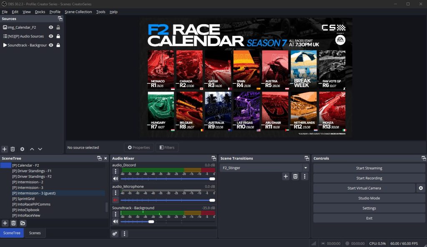Open the Properties button for source
This screenshot has height=247, width=427.
pos(139,147)
